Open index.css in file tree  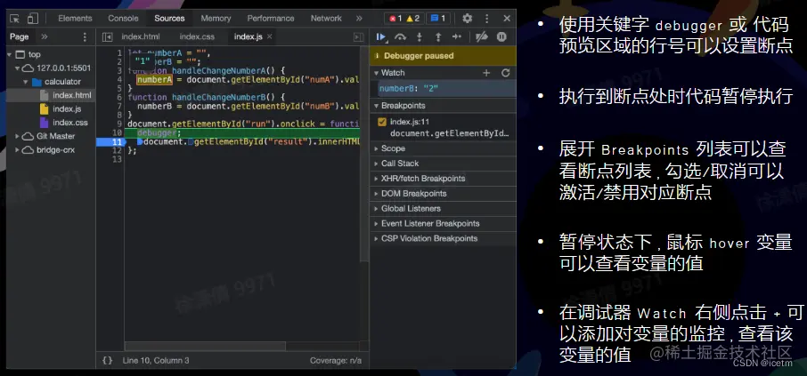70,123
